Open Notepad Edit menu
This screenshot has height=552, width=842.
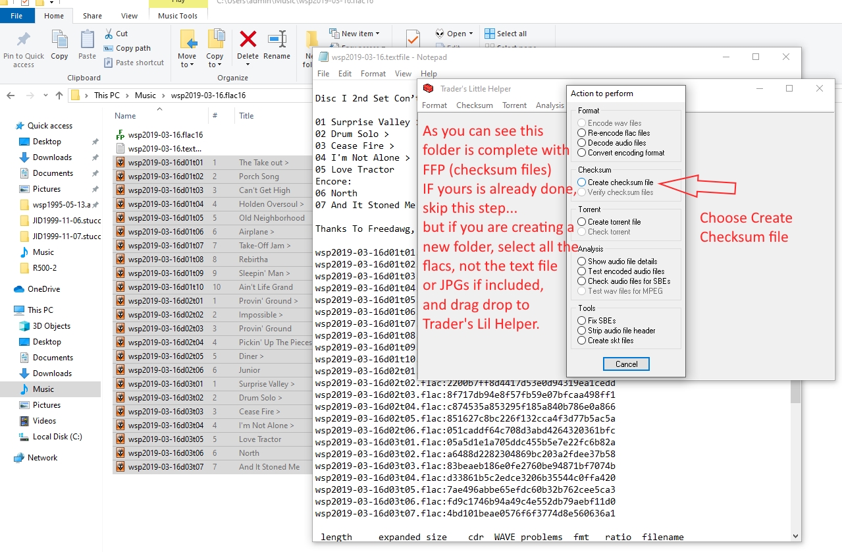345,74
